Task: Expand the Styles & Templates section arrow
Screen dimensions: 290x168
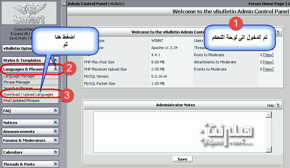Action: coord(56,60)
